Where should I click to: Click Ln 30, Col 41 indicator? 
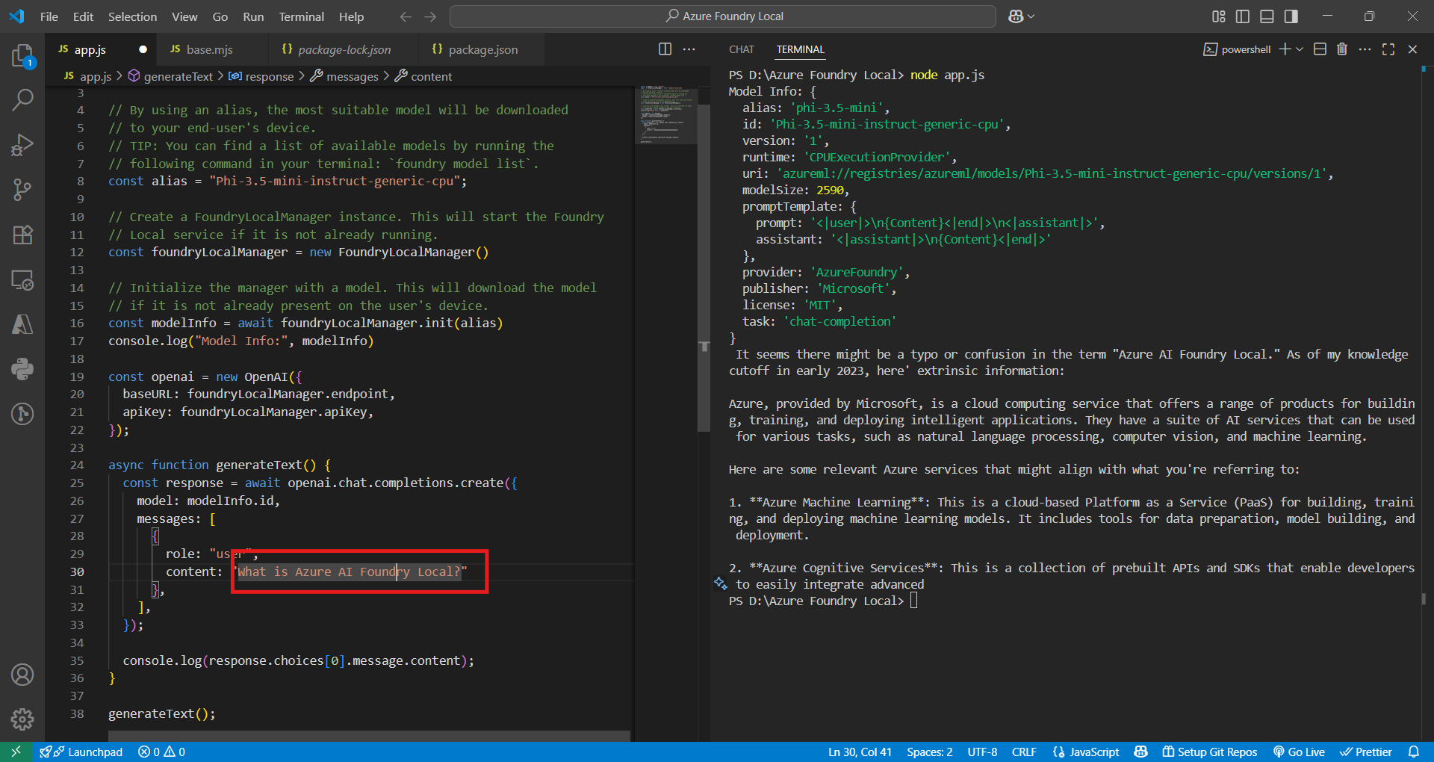tap(860, 752)
